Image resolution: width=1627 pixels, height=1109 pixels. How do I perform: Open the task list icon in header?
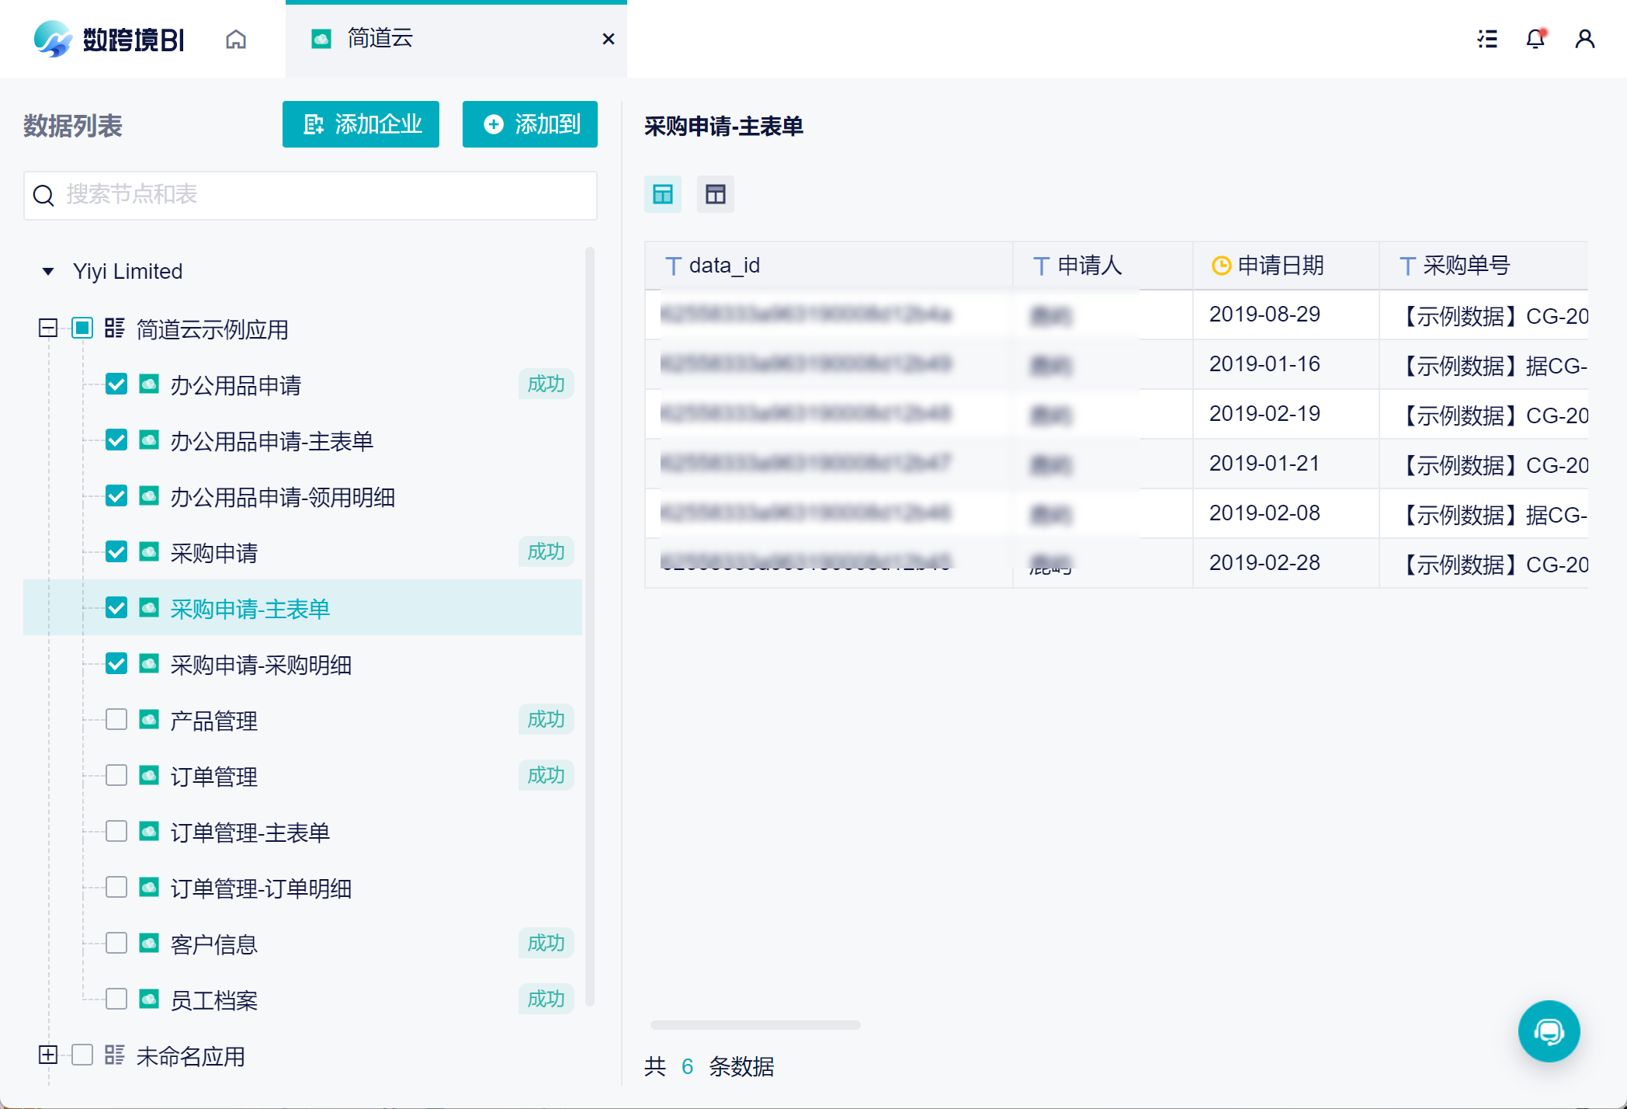pyautogui.click(x=1487, y=39)
